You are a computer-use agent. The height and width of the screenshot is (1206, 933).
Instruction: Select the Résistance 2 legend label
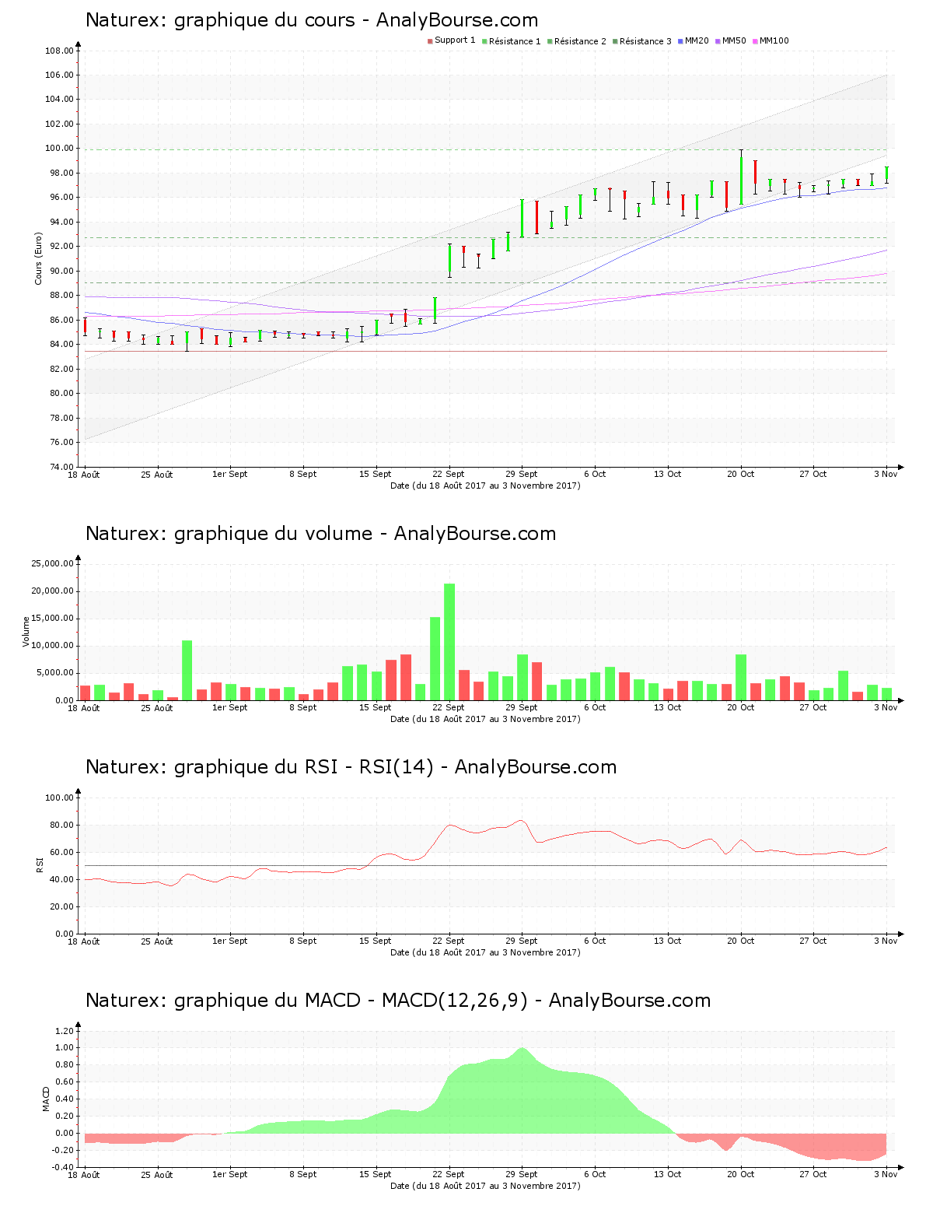[580, 41]
